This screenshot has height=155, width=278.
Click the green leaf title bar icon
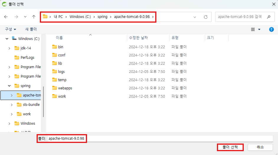[4, 4]
